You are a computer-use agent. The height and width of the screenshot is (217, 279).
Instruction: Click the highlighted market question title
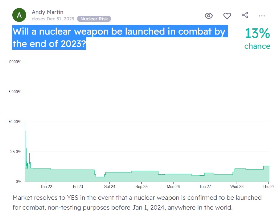tap(120, 37)
